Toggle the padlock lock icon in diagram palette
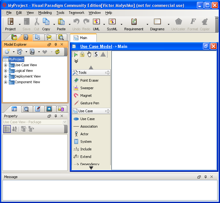This screenshot has width=220, height=203. click(x=82, y=54)
